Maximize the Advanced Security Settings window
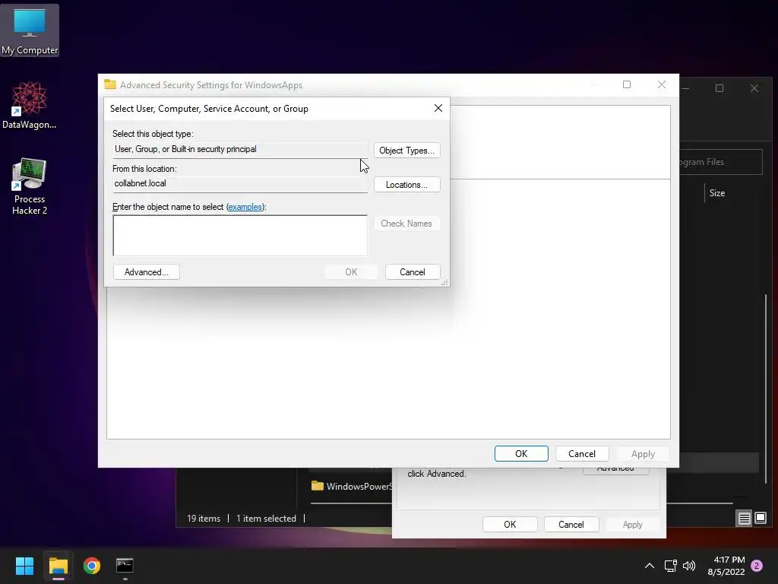 click(x=627, y=85)
